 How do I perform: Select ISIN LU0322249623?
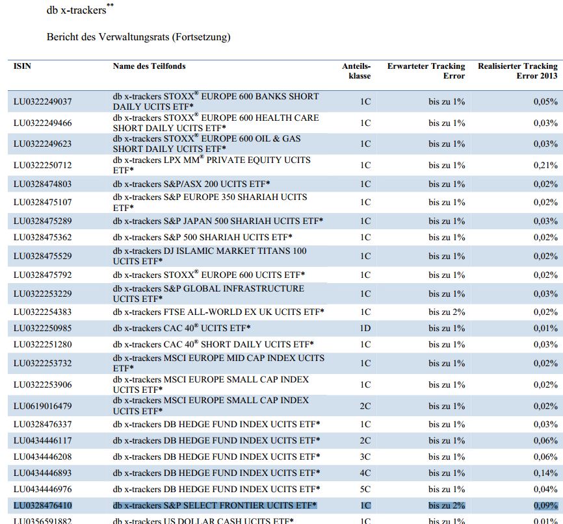coord(43,143)
